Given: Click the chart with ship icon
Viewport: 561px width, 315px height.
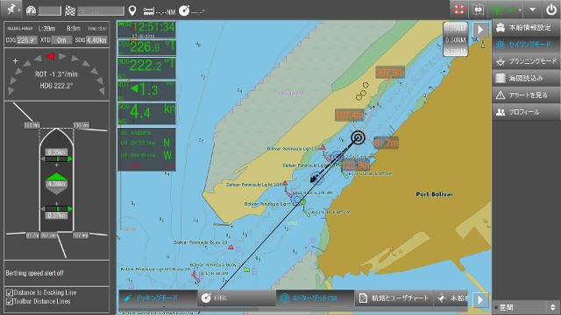Looking at the screenshot, I should coord(479,10).
